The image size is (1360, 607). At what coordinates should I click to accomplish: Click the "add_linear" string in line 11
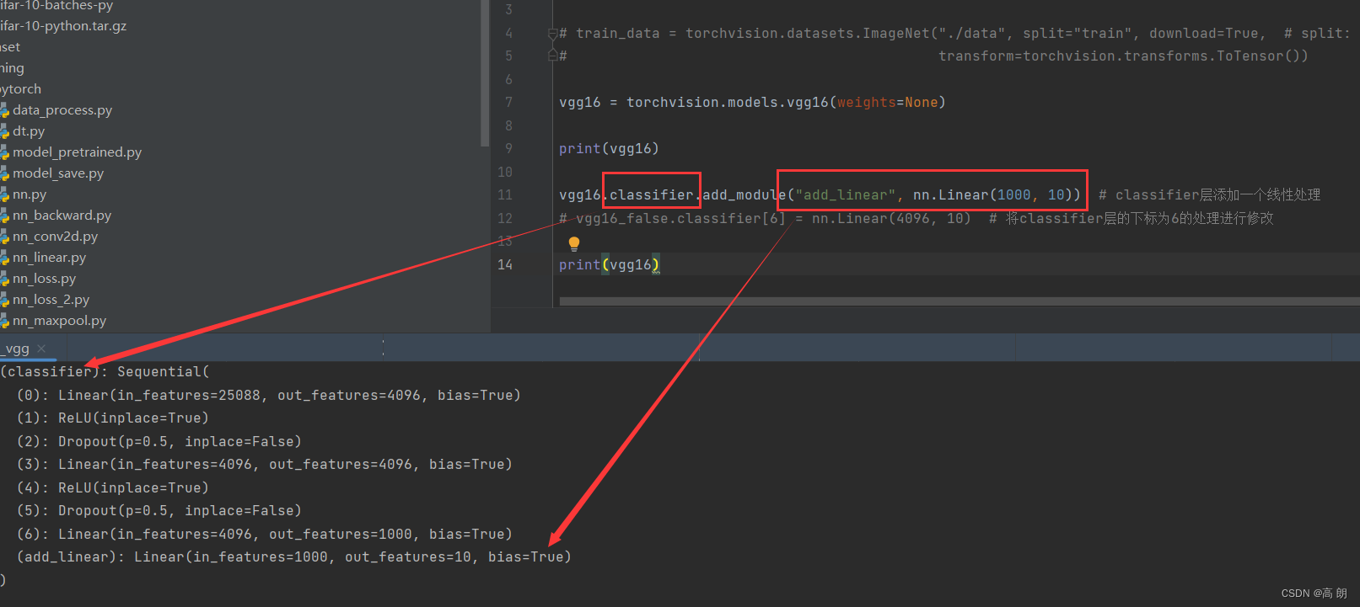[845, 194]
